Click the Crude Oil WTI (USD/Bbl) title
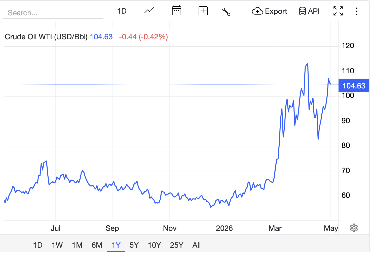 [x=46, y=37]
